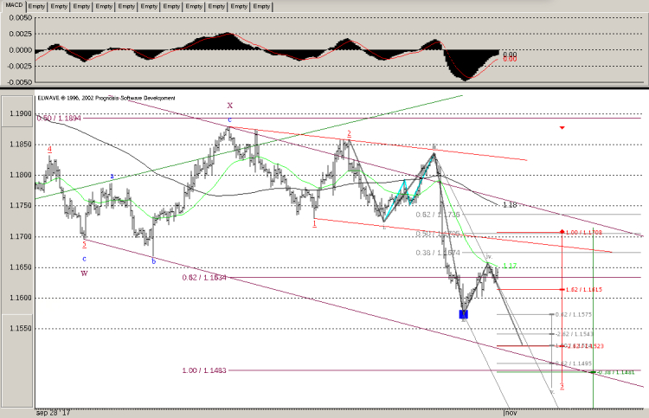Click the black 1.18 moving average label
Viewport: 649px width, 418px height.
(x=510, y=204)
